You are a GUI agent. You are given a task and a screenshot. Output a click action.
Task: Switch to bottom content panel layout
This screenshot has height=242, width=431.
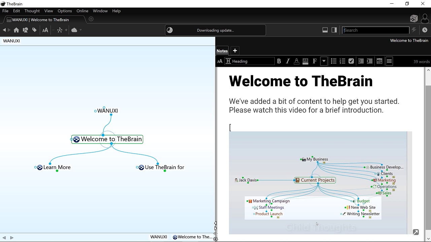(325, 30)
